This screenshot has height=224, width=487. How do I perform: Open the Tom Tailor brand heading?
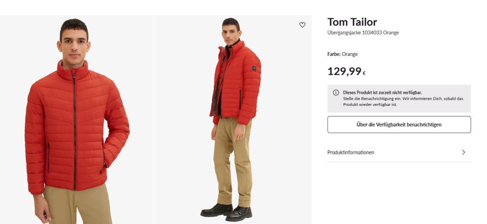[352, 22]
